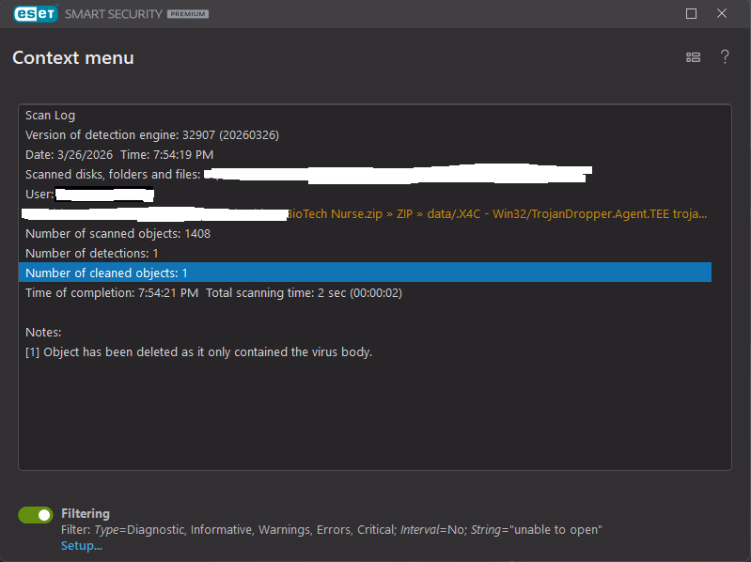Select the 'Scanned disks, folders and files' row
Image resolution: width=751 pixels, height=562 pixels.
click(x=365, y=174)
